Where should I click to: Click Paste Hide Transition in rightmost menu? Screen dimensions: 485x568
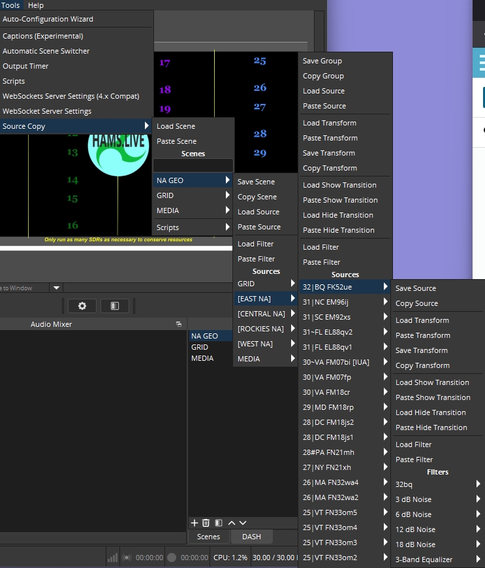click(431, 427)
